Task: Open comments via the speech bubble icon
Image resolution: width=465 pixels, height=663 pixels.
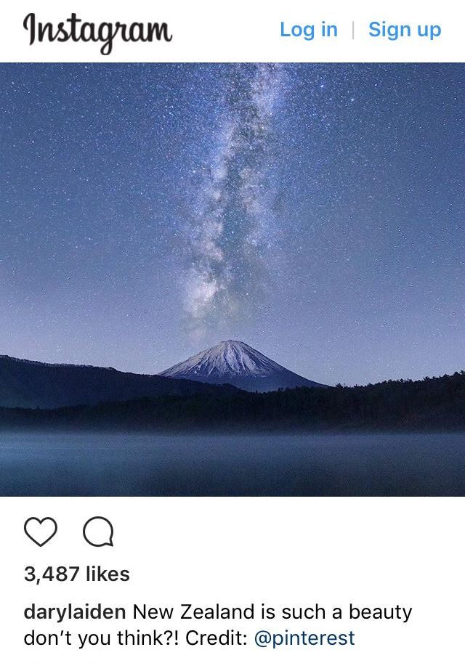Action: tap(98, 532)
